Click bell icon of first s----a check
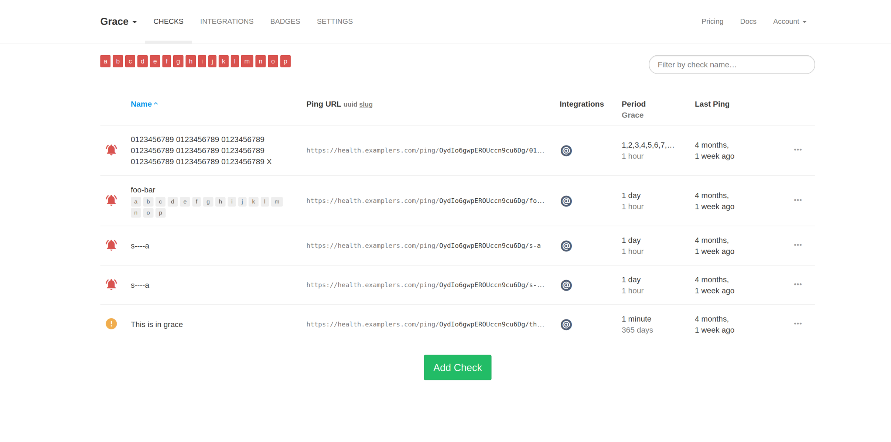 [x=111, y=245]
